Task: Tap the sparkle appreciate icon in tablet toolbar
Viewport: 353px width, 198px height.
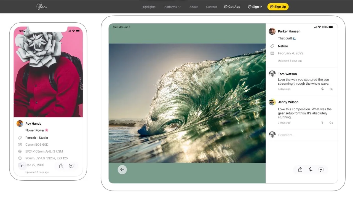Action: click(x=311, y=170)
